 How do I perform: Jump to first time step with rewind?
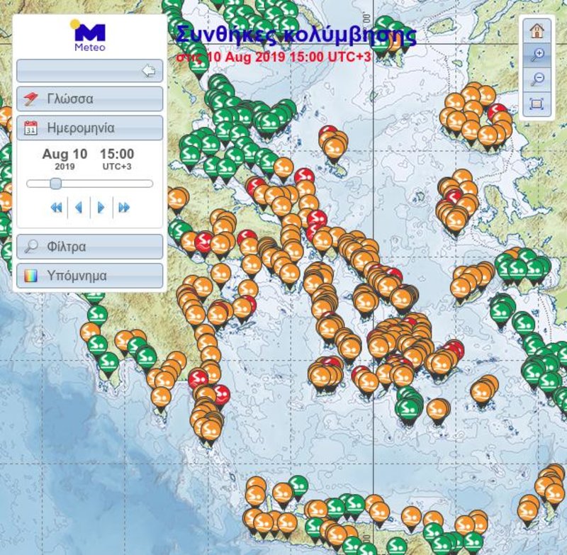[x=57, y=208]
